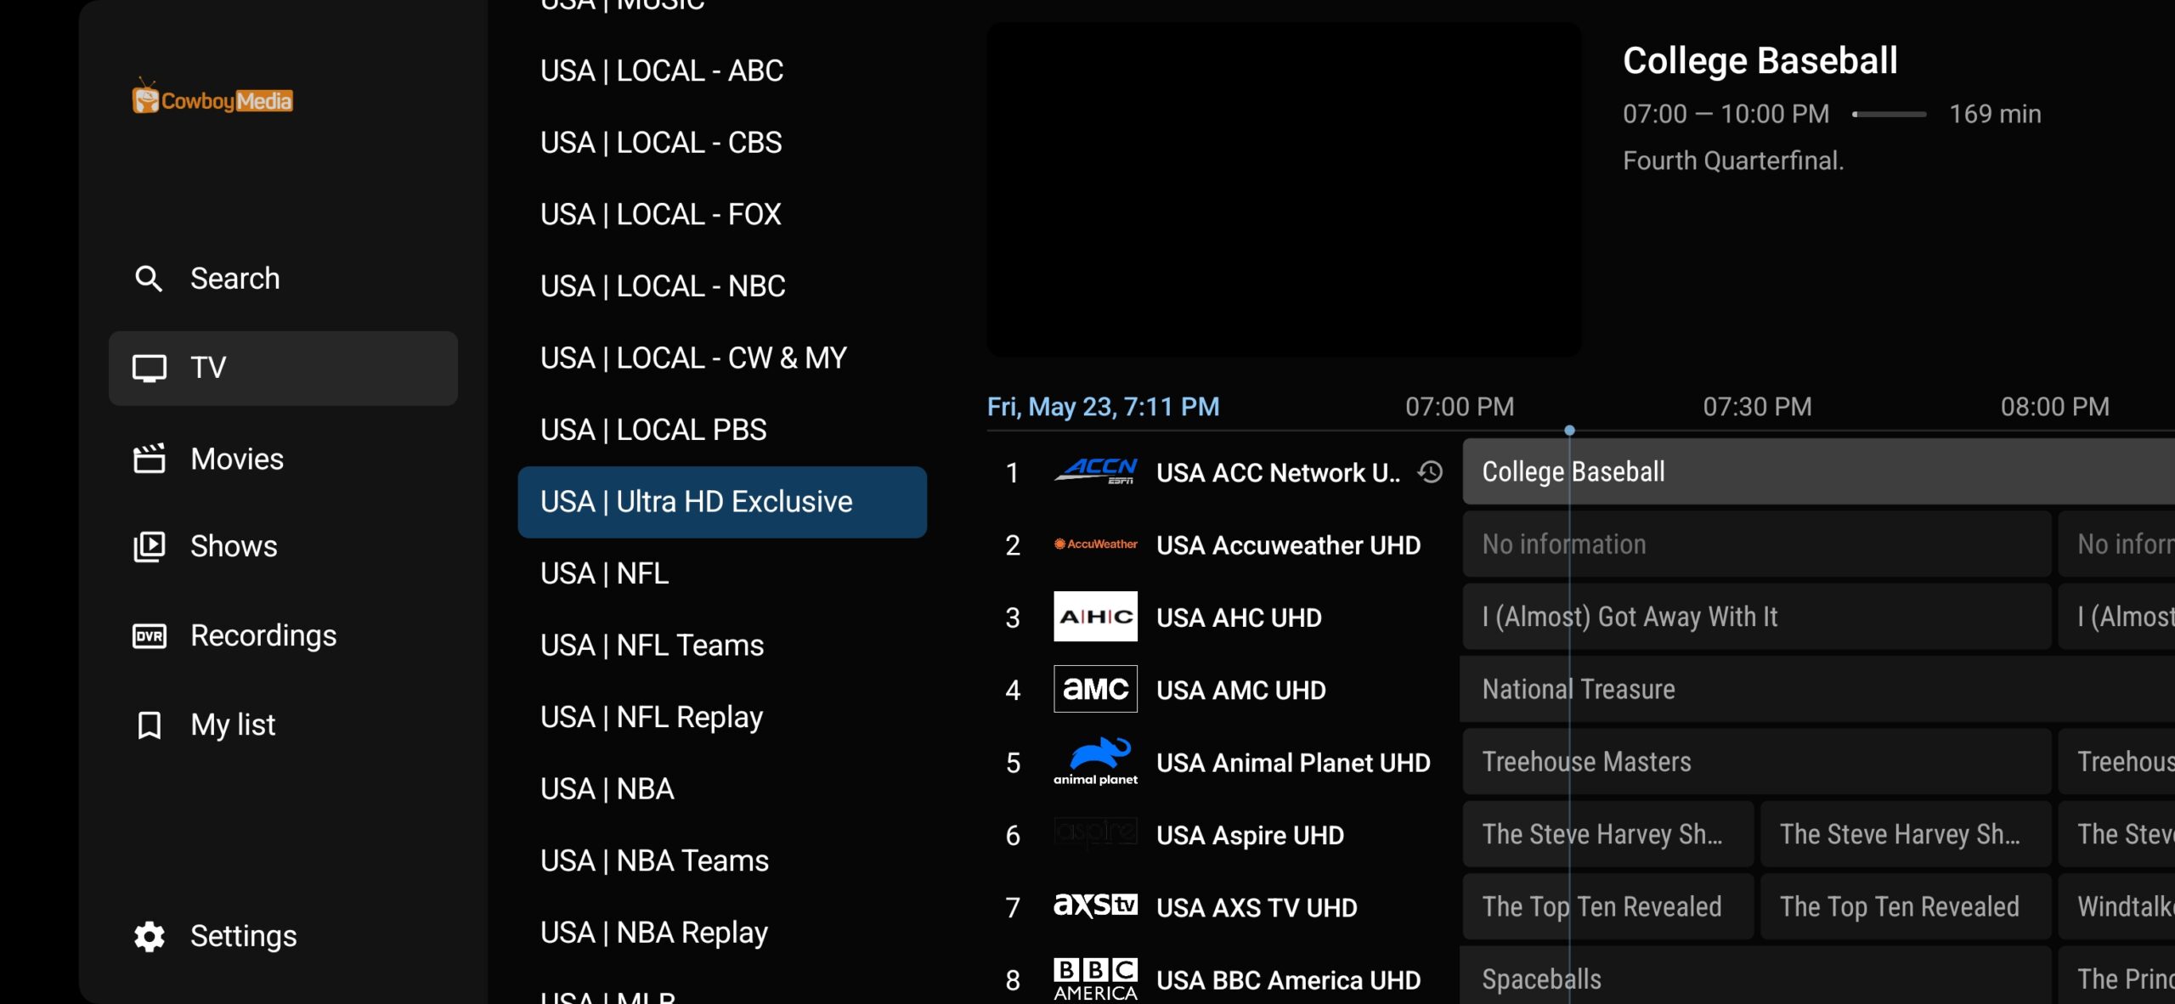2175x1004 pixels.
Task: Click the video preview window
Action: pyautogui.click(x=1284, y=189)
